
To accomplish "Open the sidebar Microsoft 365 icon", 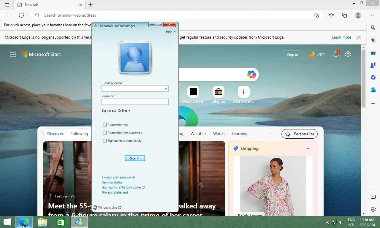I will 373,77.
